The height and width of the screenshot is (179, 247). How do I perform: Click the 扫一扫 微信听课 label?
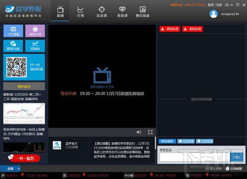tap(37, 67)
